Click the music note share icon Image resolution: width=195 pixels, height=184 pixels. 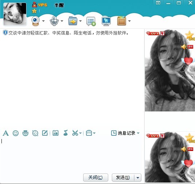tap(65, 133)
